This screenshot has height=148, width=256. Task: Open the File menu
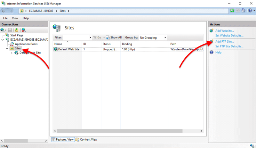pos(5,18)
